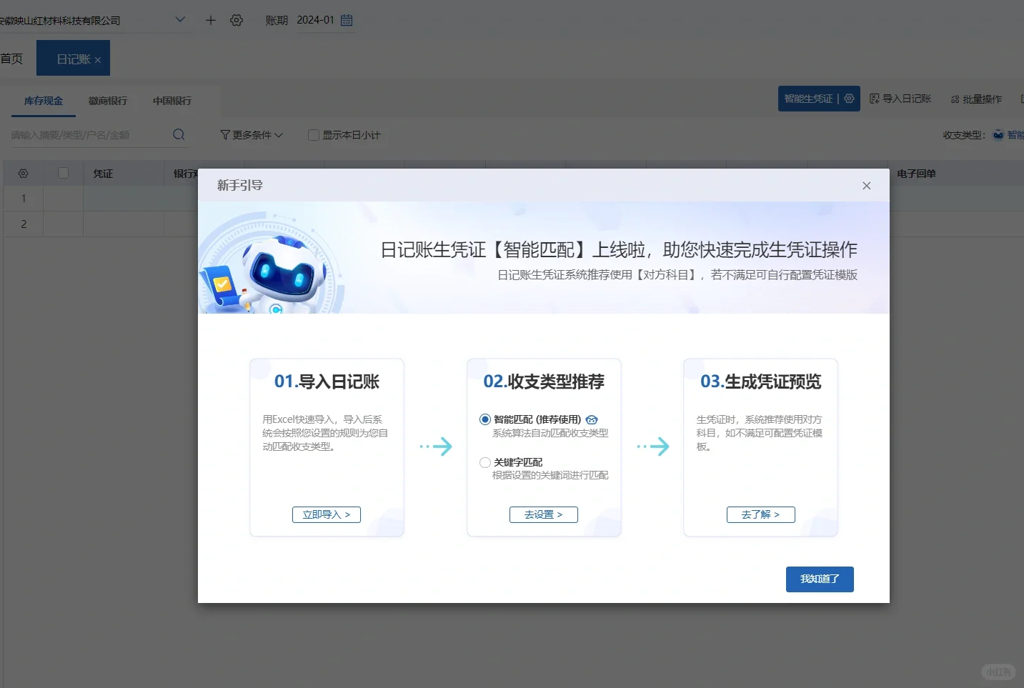Open 批量操作 via its icon
Screen dimensions: 1024x688
click(955, 99)
